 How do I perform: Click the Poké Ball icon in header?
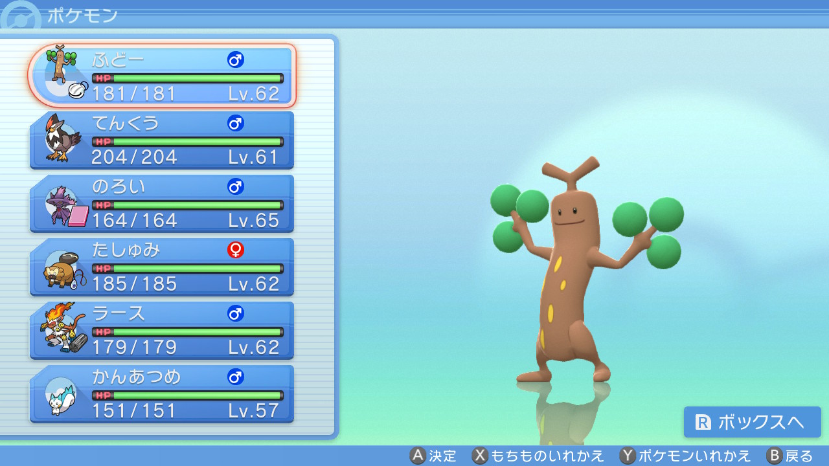[19, 19]
